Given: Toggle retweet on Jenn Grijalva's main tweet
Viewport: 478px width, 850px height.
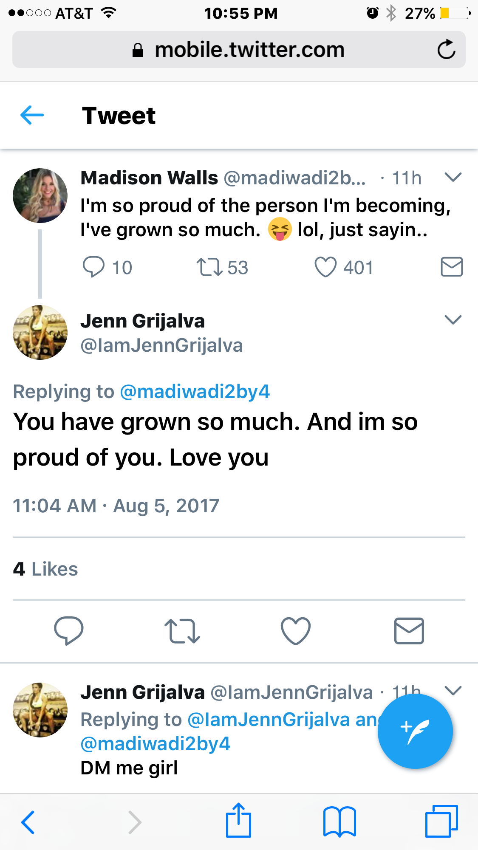Looking at the screenshot, I should coord(182,631).
